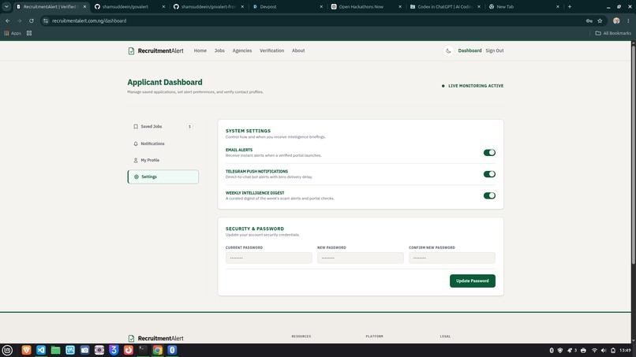
Task: Click the My Profile person icon
Action: (136, 160)
